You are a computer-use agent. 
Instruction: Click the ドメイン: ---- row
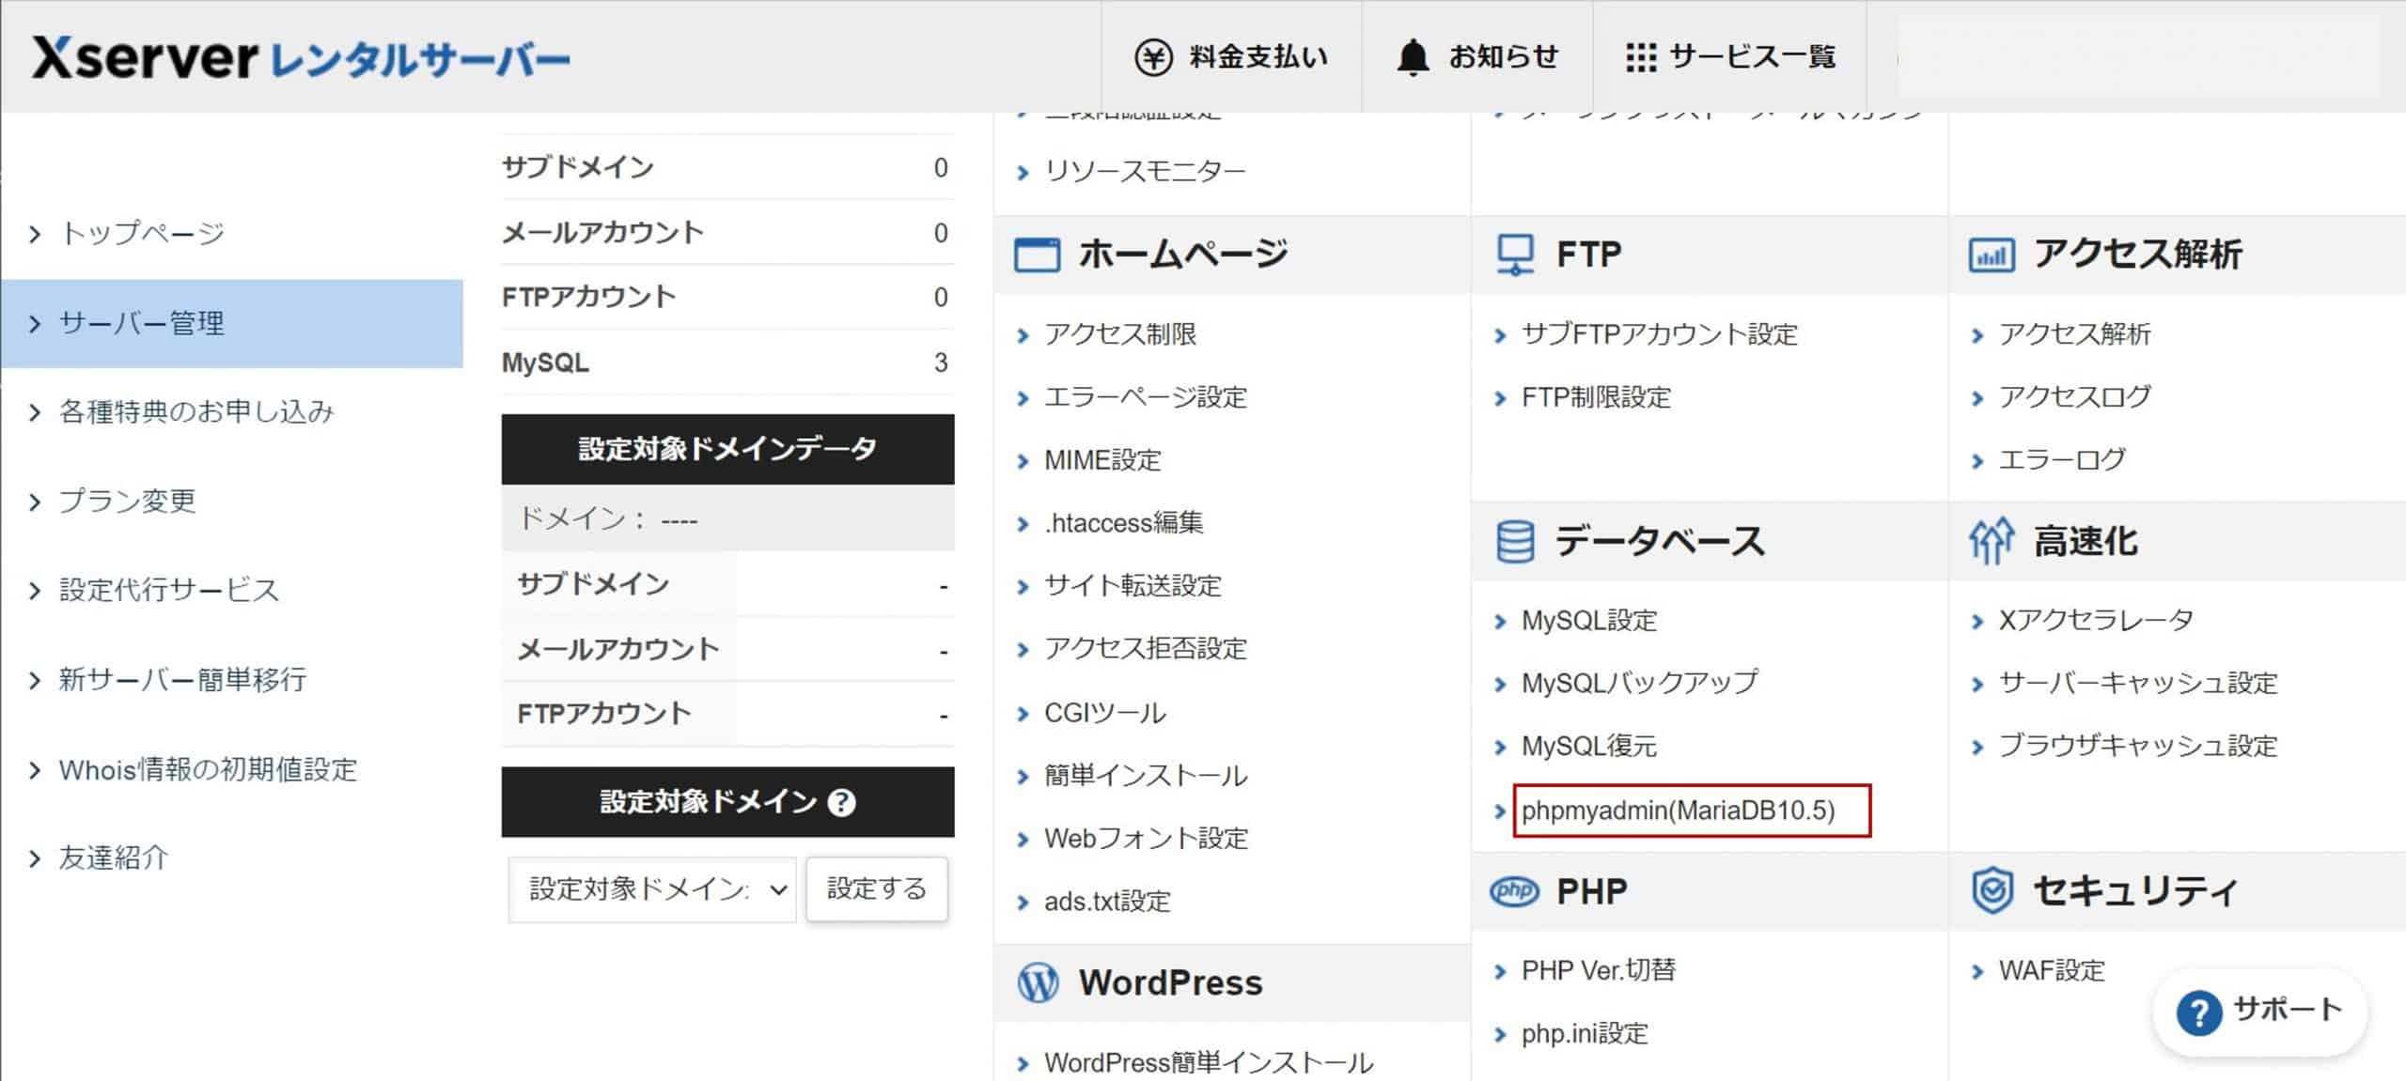[727, 518]
